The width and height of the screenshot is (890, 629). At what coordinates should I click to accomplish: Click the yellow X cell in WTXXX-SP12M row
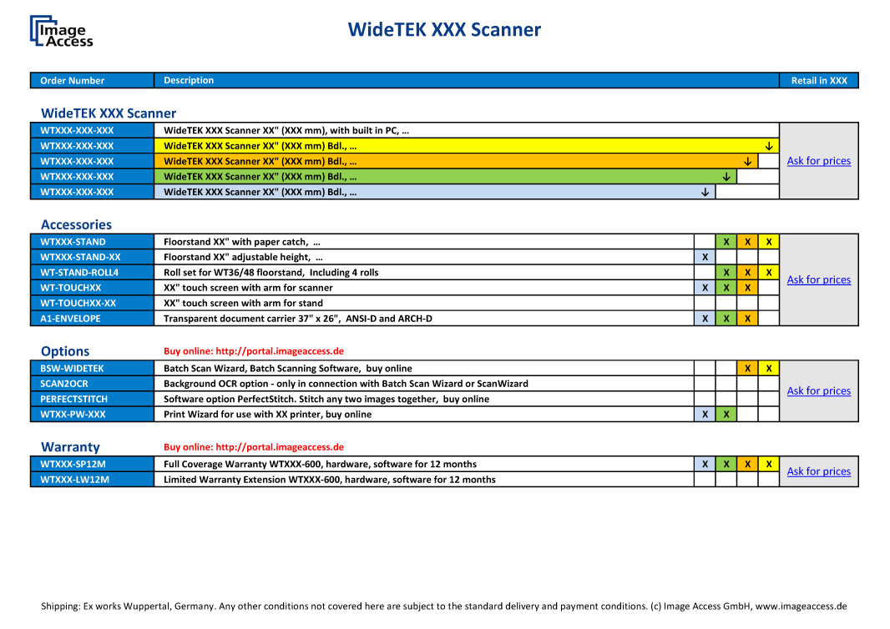click(769, 465)
